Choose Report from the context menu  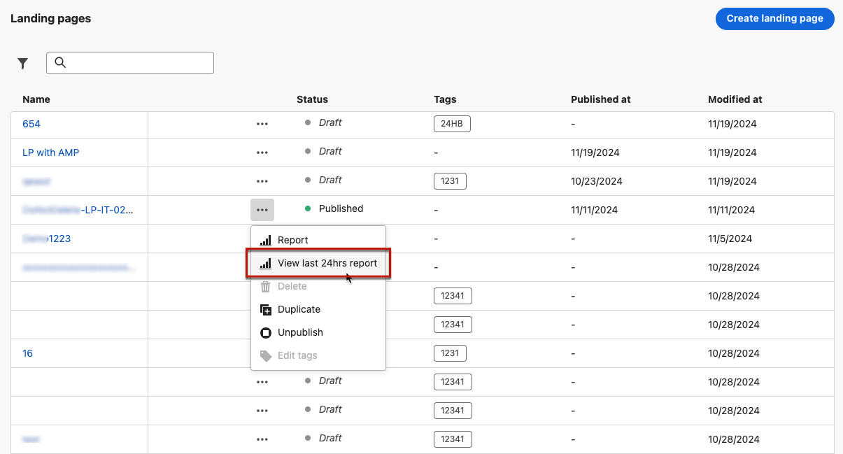292,240
